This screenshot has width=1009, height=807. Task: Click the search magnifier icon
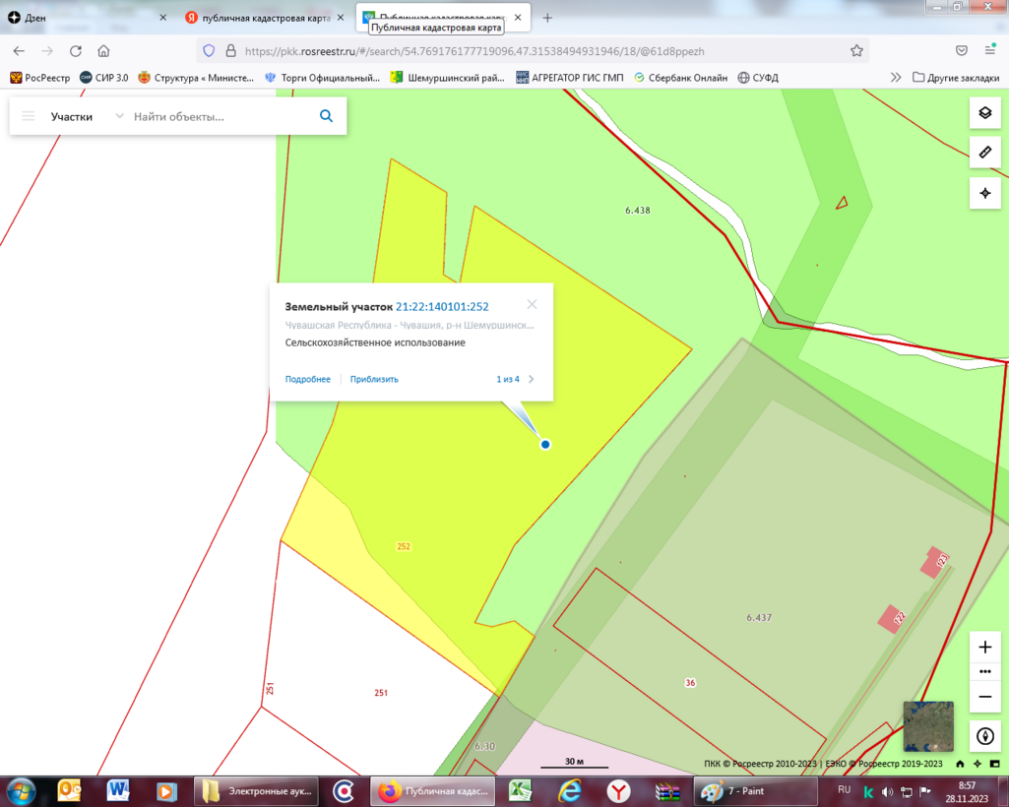(326, 116)
